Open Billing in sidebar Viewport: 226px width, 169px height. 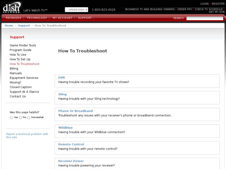(x=14, y=69)
